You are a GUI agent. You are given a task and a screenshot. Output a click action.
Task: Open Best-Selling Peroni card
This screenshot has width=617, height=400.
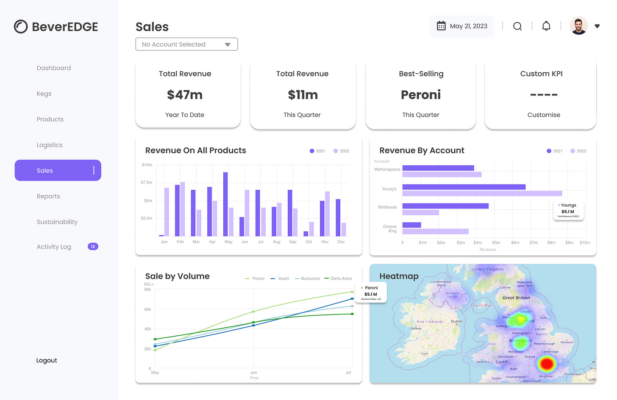(x=421, y=95)
